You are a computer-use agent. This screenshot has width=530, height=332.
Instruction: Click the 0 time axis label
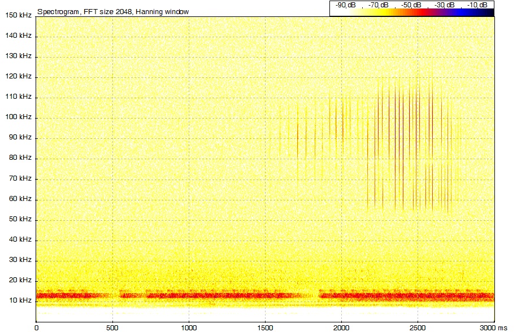[36, 327]
